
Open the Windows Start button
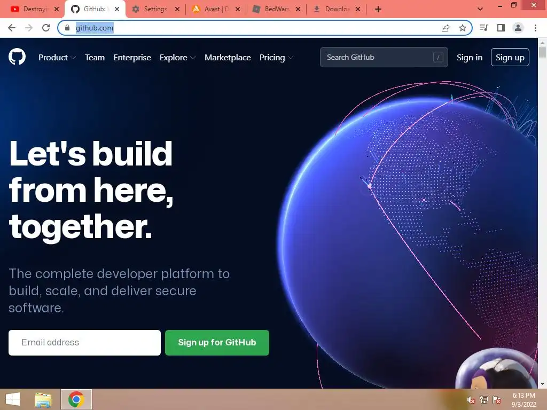(13, 399)
